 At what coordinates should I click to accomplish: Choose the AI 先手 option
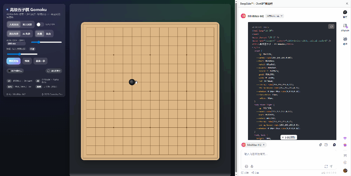tap(26, 34)
